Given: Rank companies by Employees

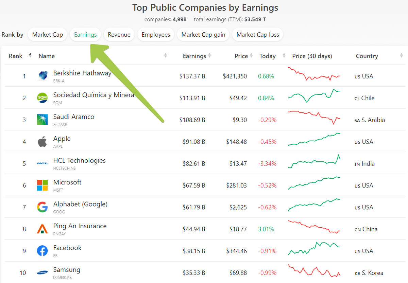Looking at the screenshot, I should click(x=156, y=34).
